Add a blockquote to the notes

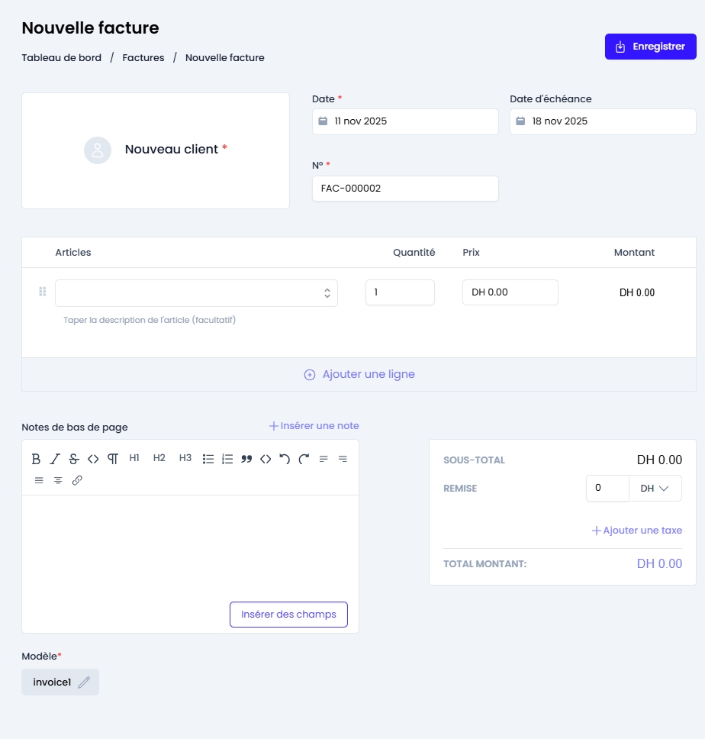(x=246, y=459)
